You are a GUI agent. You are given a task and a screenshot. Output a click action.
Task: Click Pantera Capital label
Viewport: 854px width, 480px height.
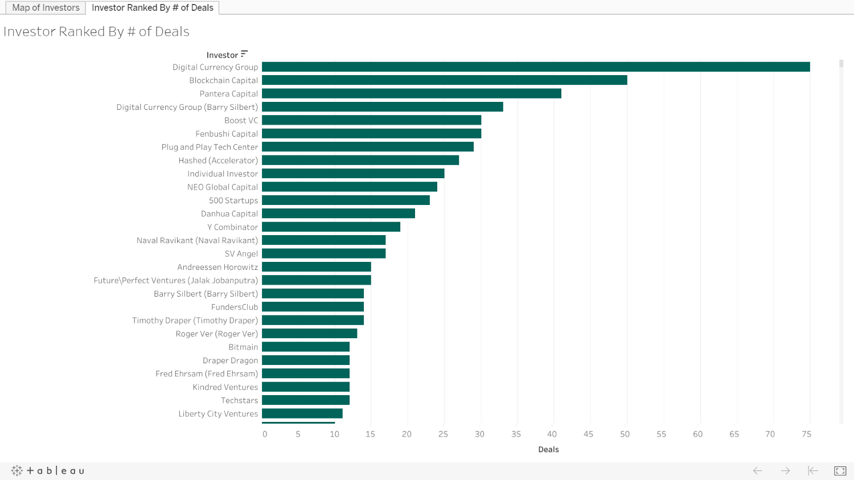(x=229, y=93)
